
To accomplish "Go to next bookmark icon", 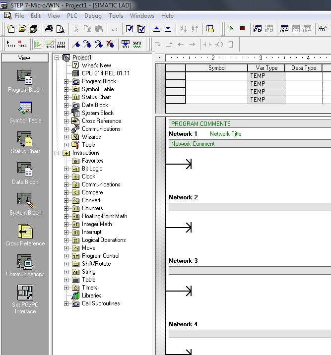I will (87, 44).
